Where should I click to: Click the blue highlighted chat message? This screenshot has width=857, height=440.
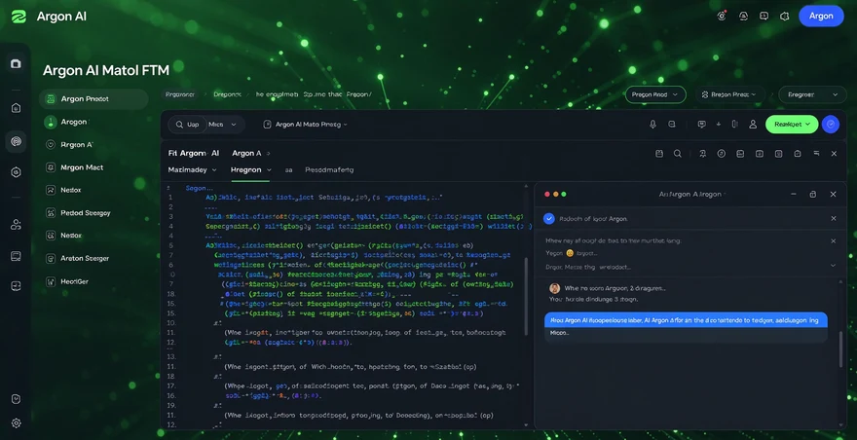coord(686,320)
